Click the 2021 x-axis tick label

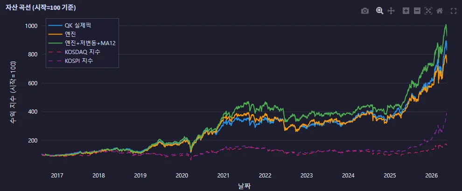coord(223,176)
